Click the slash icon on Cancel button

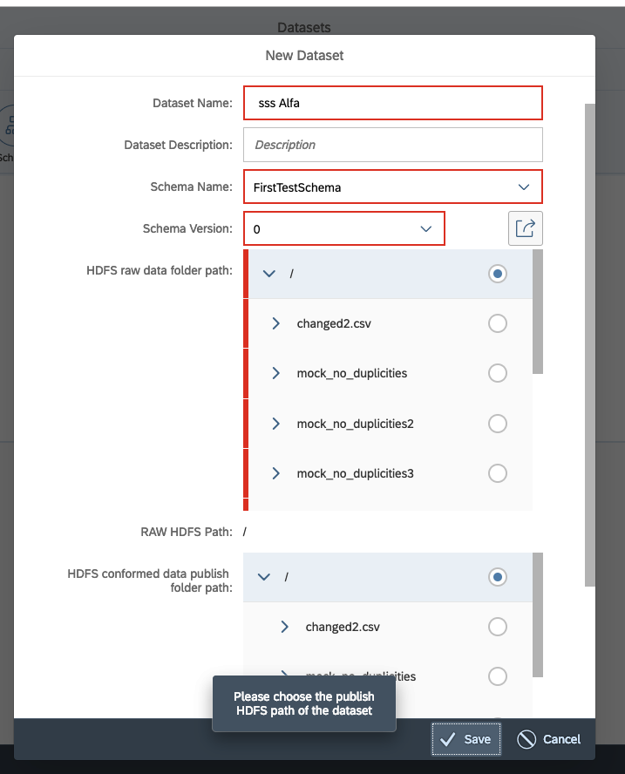coord(525,738)
